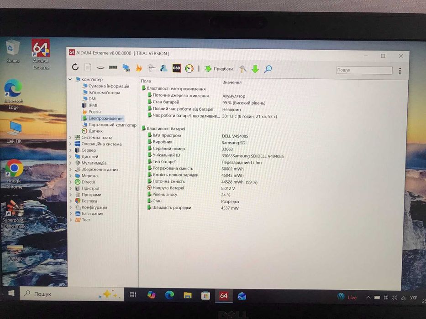Expand the Сервер tree node
Image resolution: width=426 pixels, height=319 pixels.
(x=71, y=150)
